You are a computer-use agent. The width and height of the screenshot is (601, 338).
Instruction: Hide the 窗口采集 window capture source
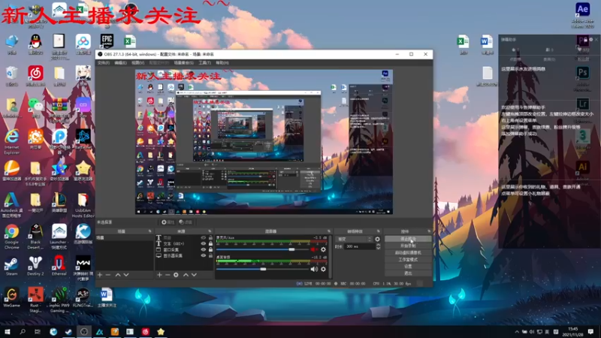[204, 249]
